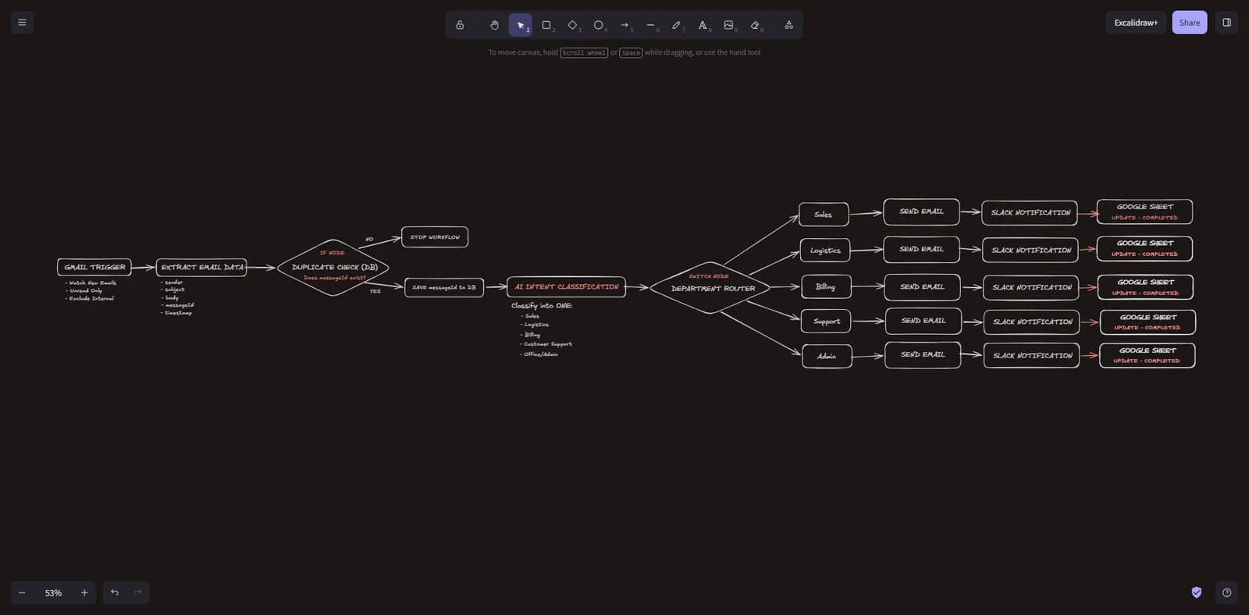Click the SAVE messageId to DB box
The width and height of the screenshot is (1249, 615).
tap(444, 287)
